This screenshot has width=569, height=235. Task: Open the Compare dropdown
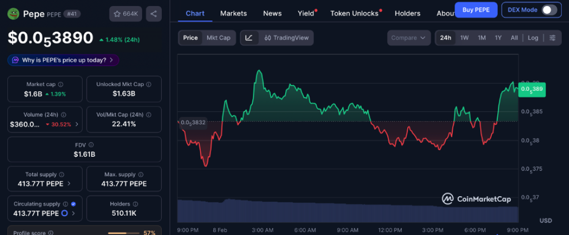tap(410, 38)
